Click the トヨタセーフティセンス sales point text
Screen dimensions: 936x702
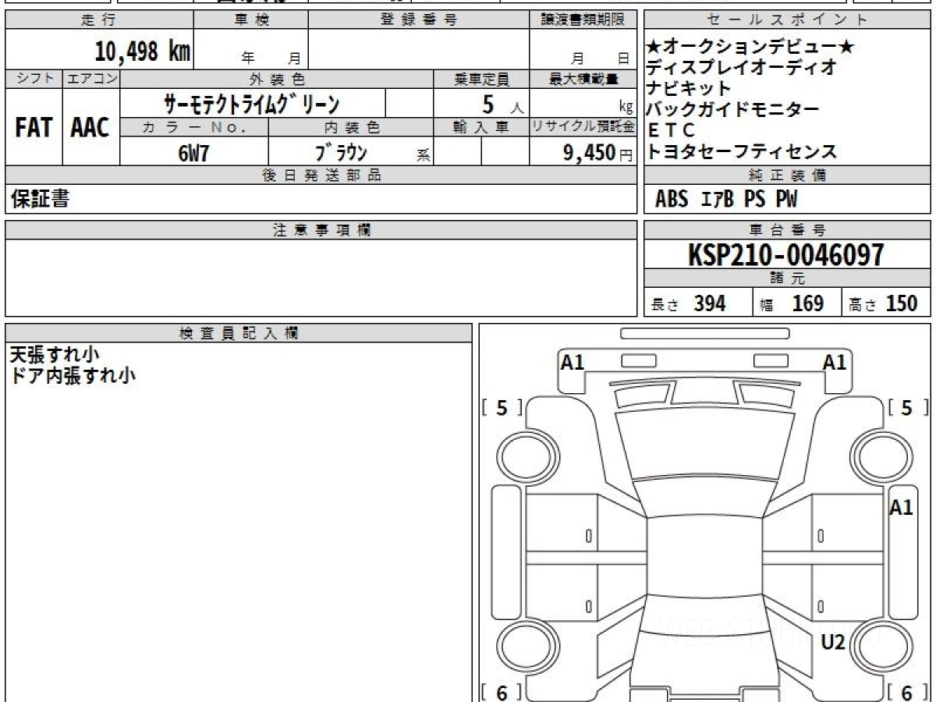(x=741, y=151)
